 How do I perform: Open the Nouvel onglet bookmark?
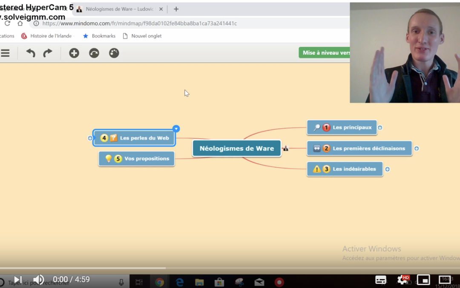click(x=142, y=36)
